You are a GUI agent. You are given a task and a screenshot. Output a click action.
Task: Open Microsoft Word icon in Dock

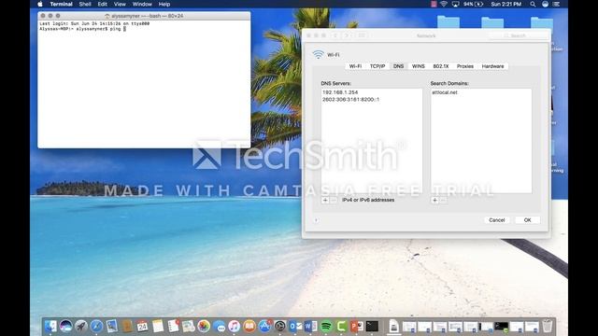click(x=310, y=327)
